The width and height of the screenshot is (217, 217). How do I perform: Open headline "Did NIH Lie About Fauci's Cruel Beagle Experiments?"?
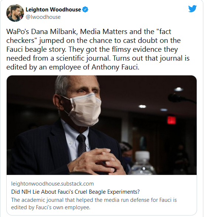(75, 192)
